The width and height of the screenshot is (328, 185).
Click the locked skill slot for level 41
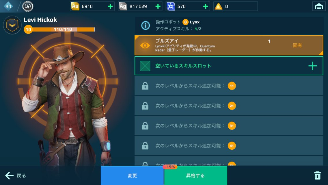(x=229, y=146)
